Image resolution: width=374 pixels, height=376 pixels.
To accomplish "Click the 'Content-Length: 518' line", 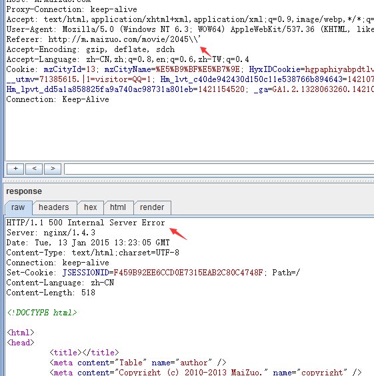I will pos(51,293).
